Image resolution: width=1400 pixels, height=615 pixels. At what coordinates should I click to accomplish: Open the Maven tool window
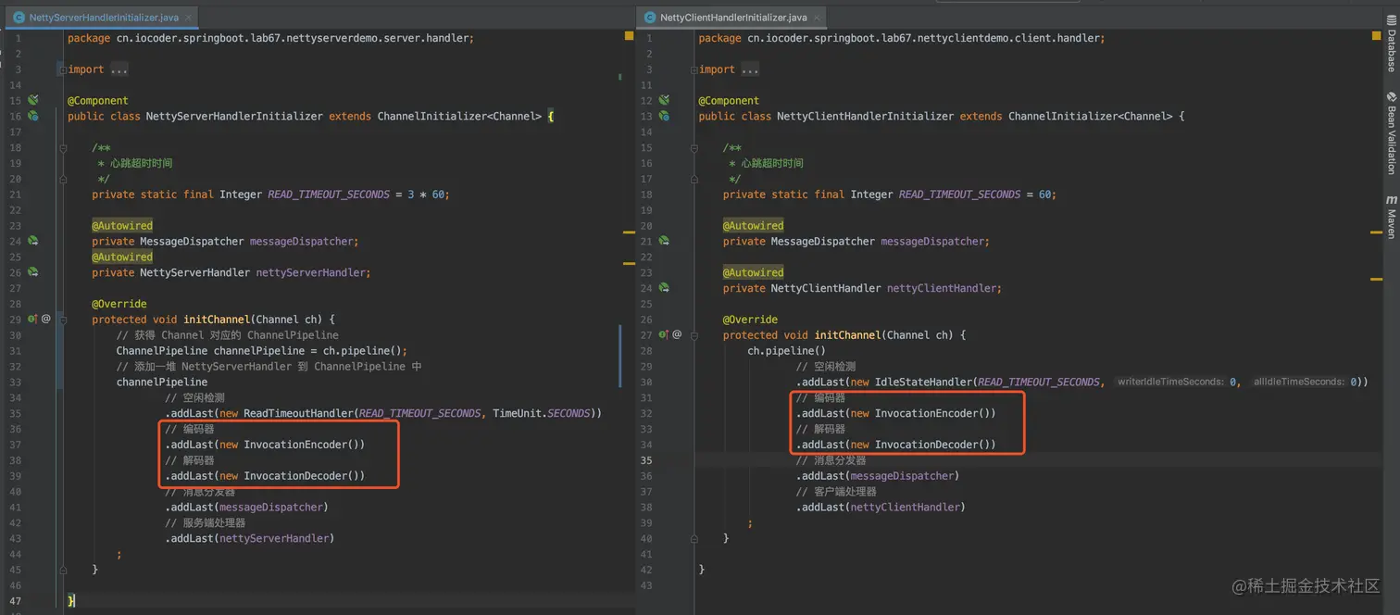pyautogui.click(x=1391, y=217)
